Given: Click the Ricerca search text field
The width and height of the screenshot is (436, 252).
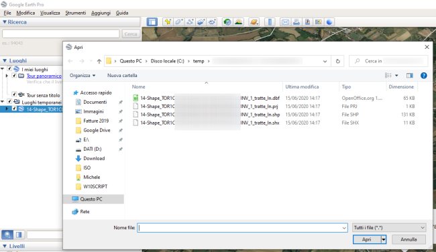Looking at the screenshot, I should (61, 34).
